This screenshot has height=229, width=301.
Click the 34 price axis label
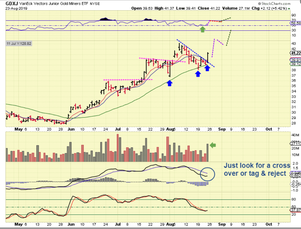pyautogui.click(x=294, y=91)
